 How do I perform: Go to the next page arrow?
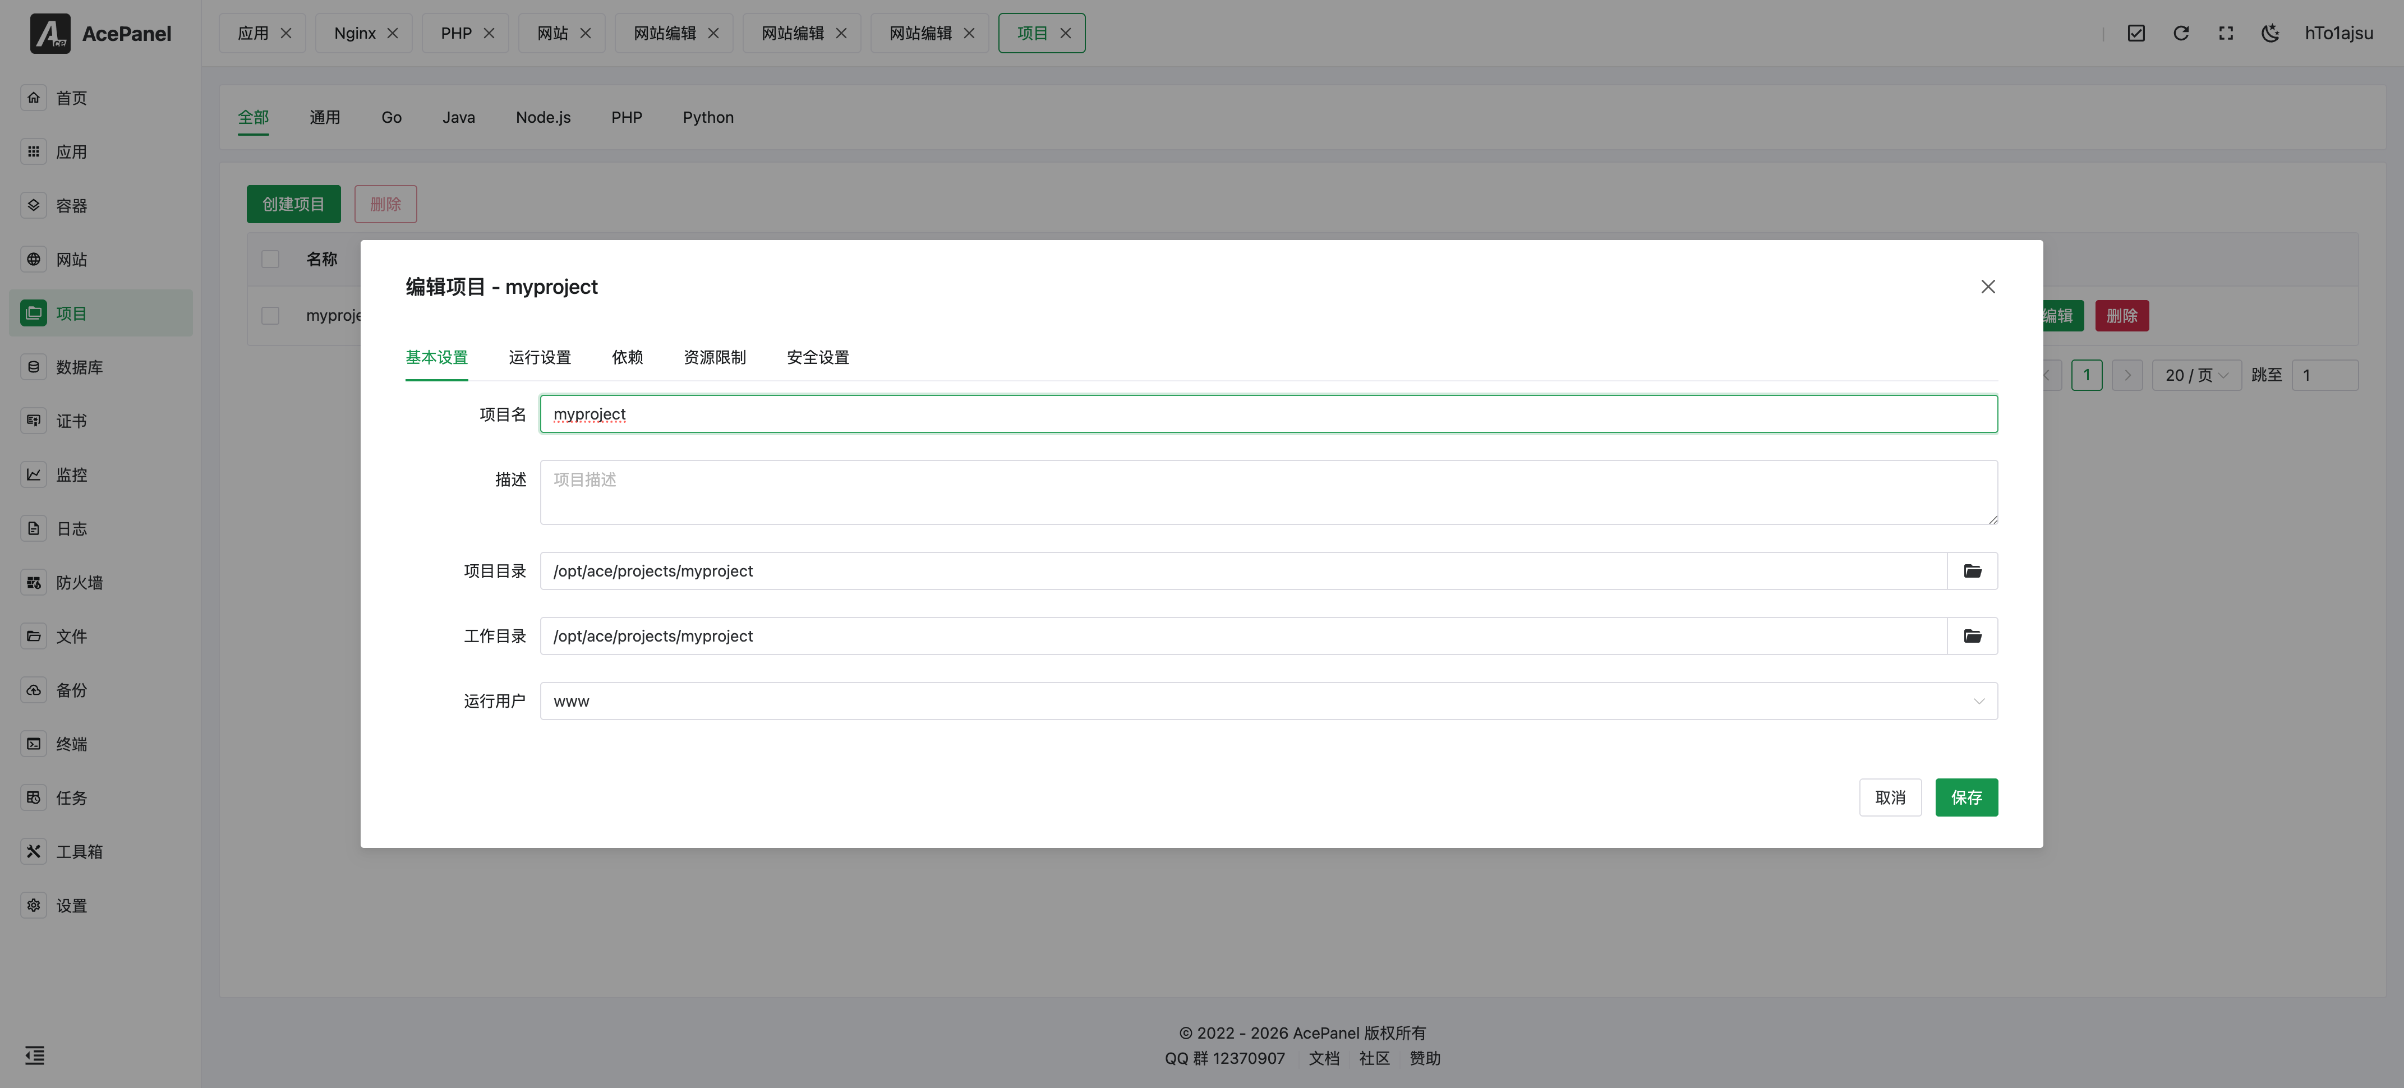pyautogui.click(x=2127, y=375)
